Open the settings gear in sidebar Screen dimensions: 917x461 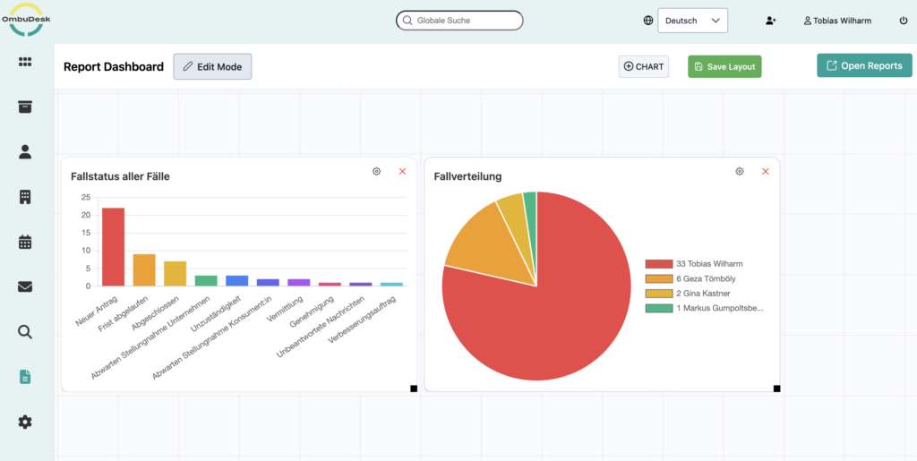click(25, 422)
